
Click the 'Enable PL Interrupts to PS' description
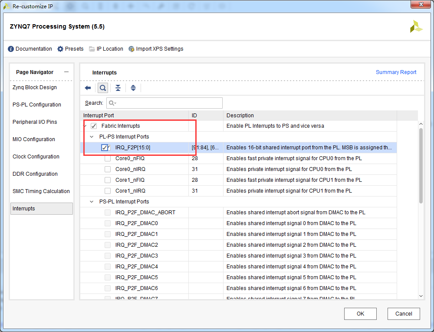point(275,126)
